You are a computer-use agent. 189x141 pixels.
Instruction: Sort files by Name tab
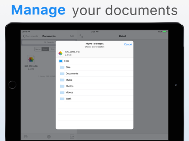(x=38, y=49)
